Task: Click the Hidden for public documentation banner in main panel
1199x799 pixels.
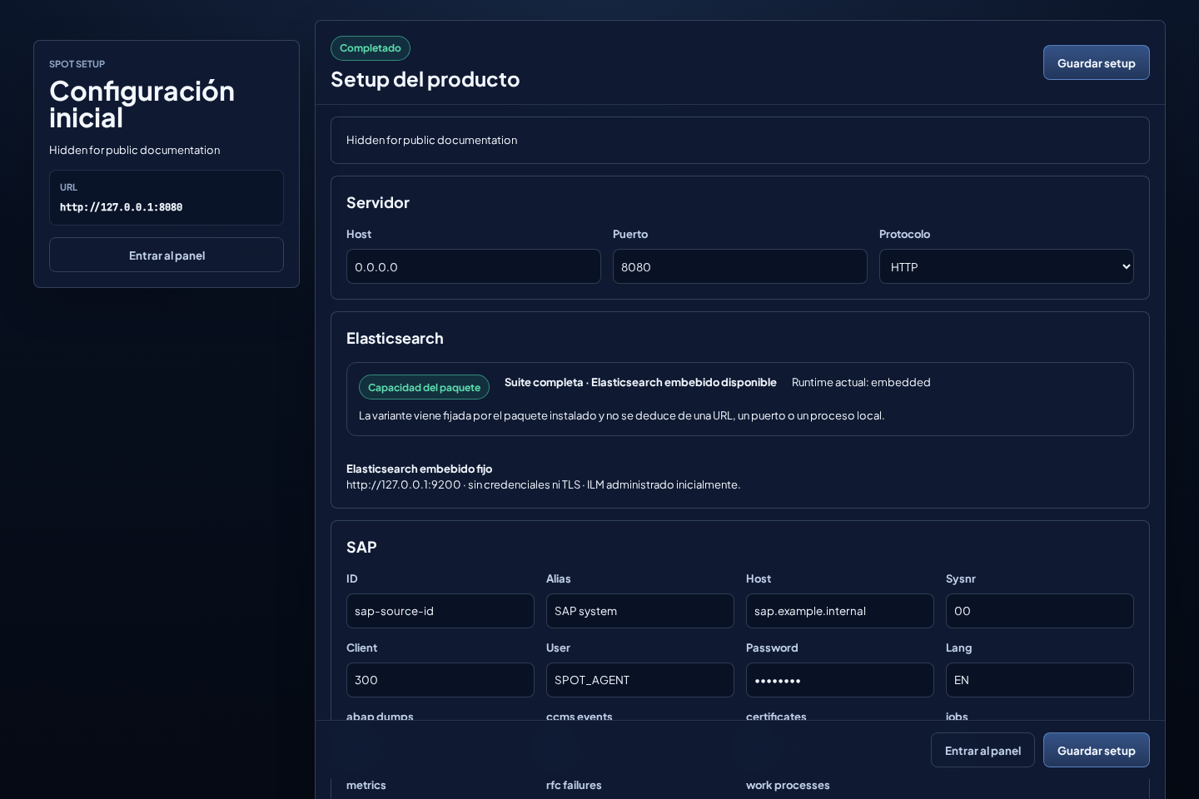Action: pos(739,140)
